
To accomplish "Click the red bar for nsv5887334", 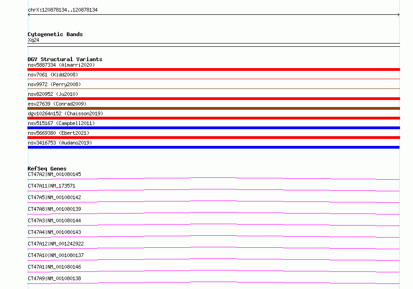I will [x=213, y=69].
